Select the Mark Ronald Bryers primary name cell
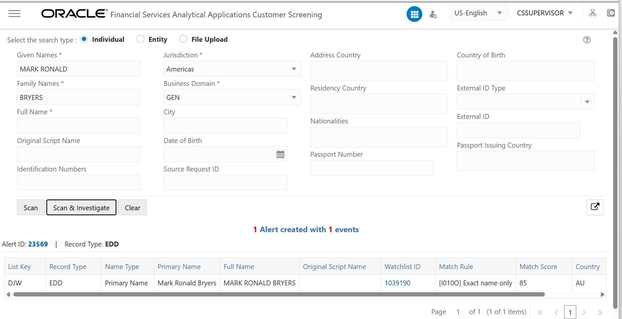The height and width of the screenshot is (319, 622). [187, 283]
